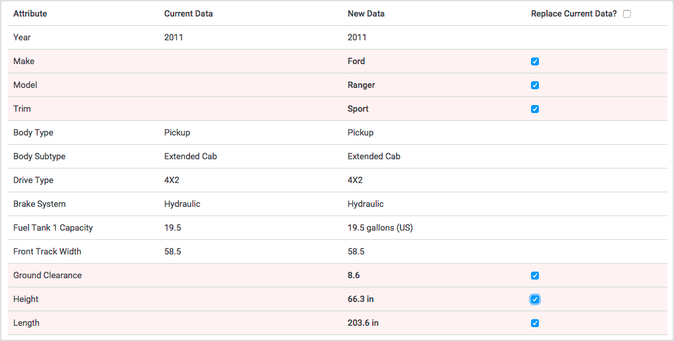This screenshot has height=341, width=674.
Task: Uncheck the Make row checkbox
Action: (535, 61)
